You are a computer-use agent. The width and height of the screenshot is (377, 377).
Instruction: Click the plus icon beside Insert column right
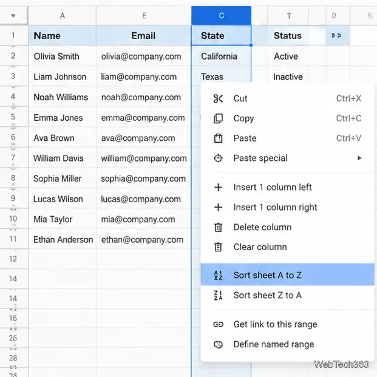[218, 207]
